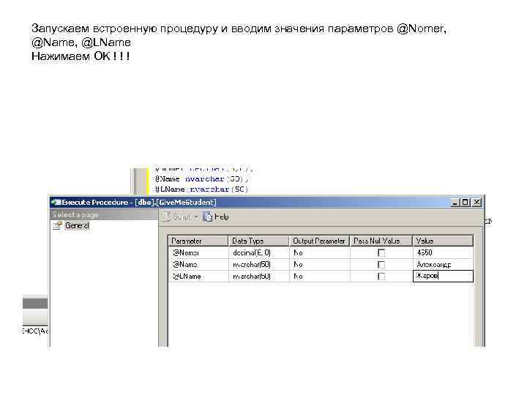Select the @Name parameter cell
527x395 pixels.
point(198,264)
